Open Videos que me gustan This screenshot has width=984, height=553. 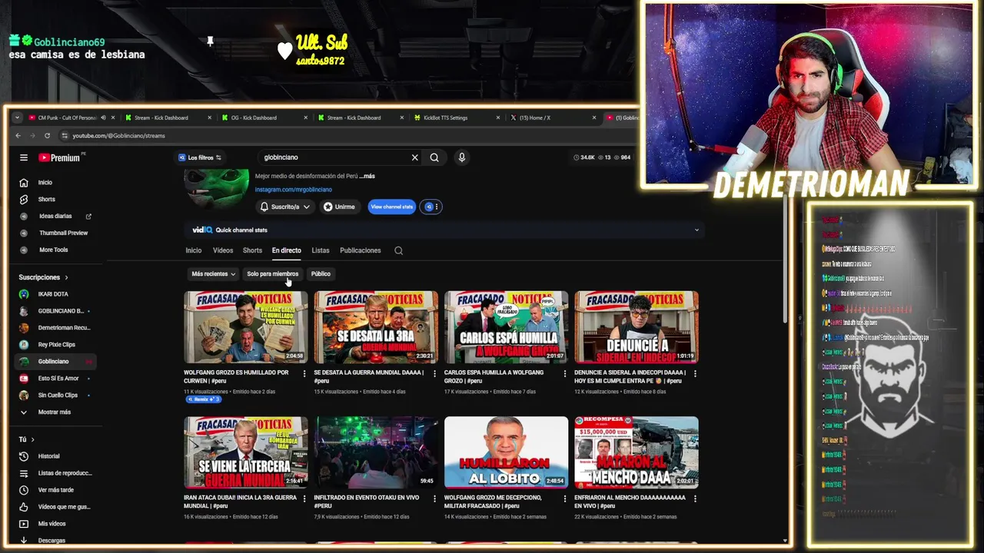[x=64, y=507]
